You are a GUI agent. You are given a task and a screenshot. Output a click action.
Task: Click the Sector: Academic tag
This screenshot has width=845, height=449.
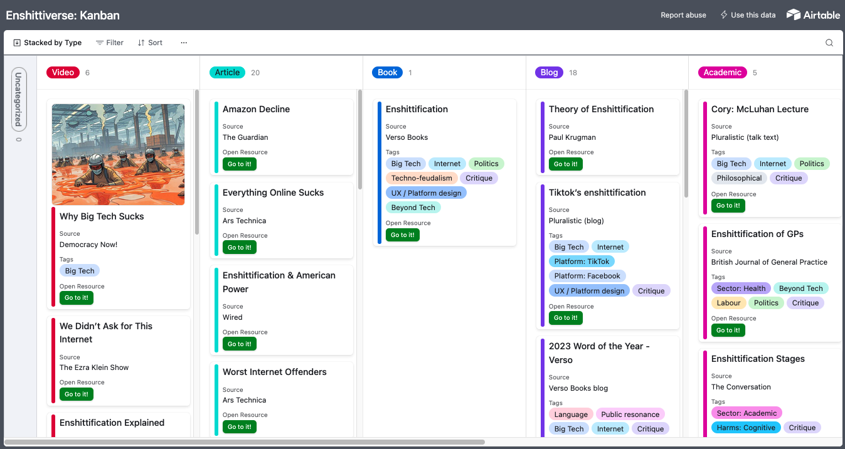(x=747, y=413)
